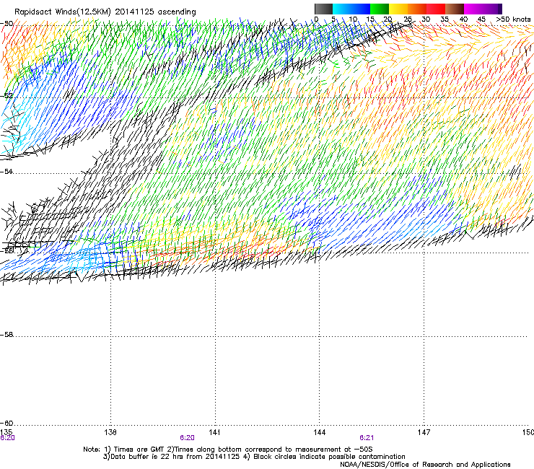Image resolution: width=534 pixels, height=469 pixels.
Task: Click the '-58' latitude label
Action: coord(6,335)
